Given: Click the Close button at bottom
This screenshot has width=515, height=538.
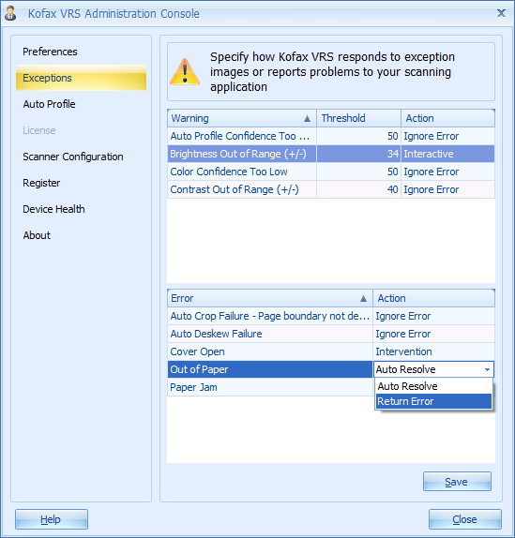Looking at the screenshot, I should click(x=465, y=519).
